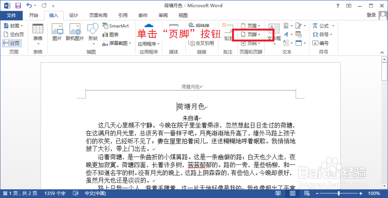Switch to the 审阅 (Review) tab
The image size is (388, 198).
[163, 15]
